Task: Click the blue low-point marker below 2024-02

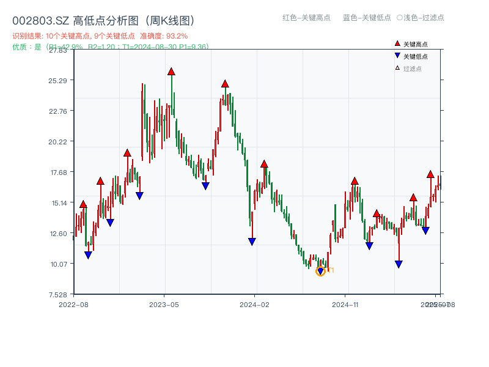Action: [x=251, y=242]
